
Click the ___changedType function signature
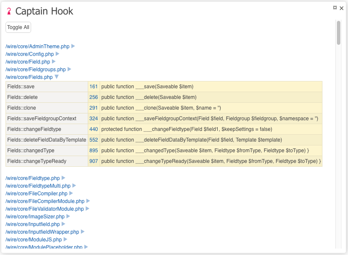tap(205, 151)
